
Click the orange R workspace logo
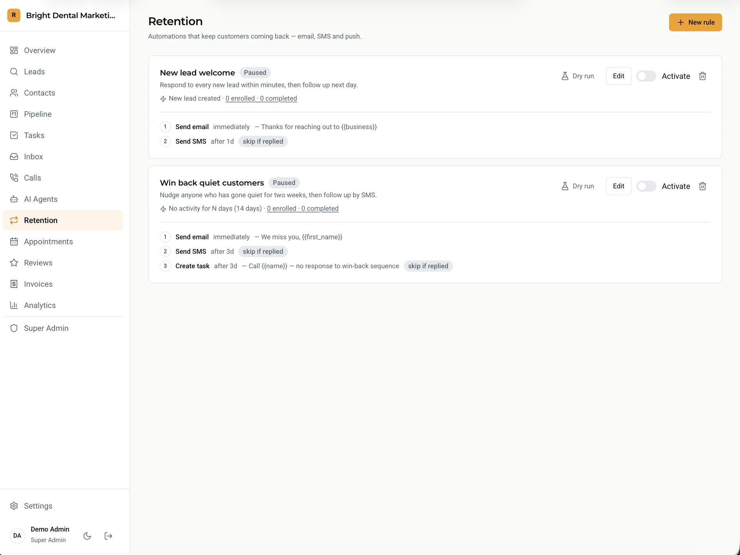click(14, 15)
